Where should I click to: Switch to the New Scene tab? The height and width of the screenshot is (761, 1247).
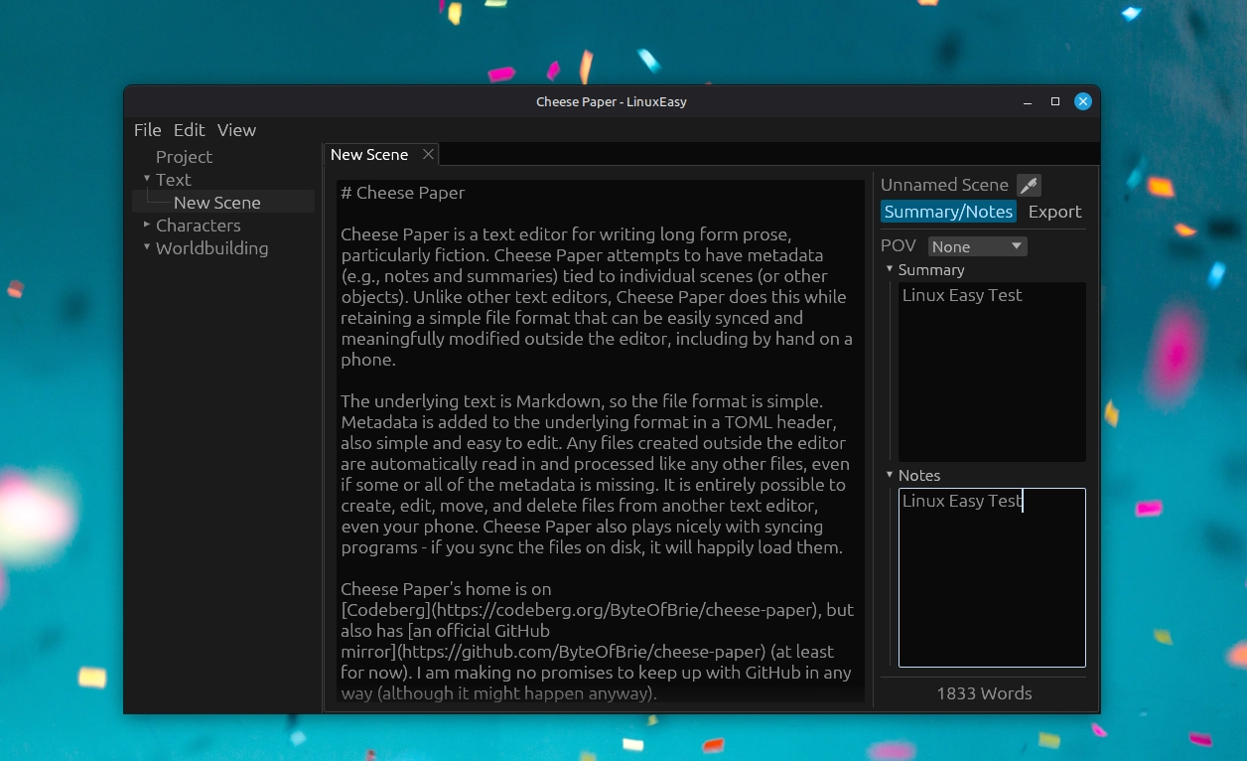(x=369, y=154)
